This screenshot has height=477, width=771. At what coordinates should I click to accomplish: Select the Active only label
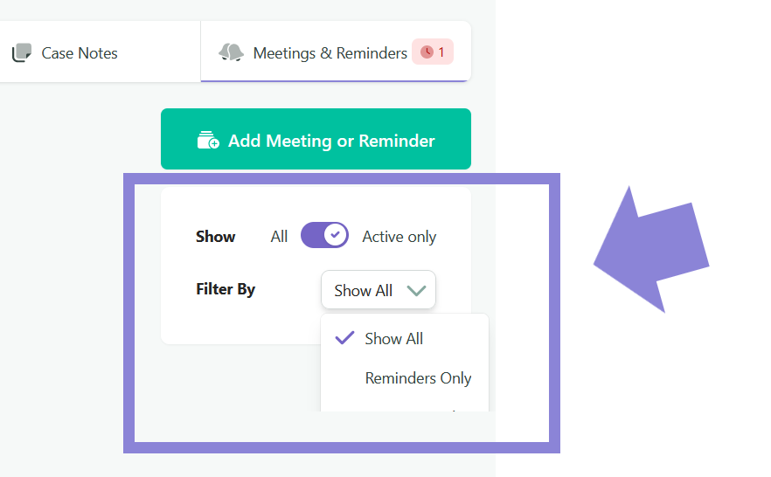click(399, 237)
